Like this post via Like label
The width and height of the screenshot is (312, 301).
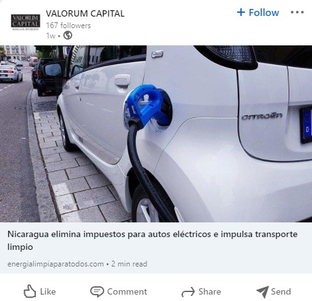48,291
